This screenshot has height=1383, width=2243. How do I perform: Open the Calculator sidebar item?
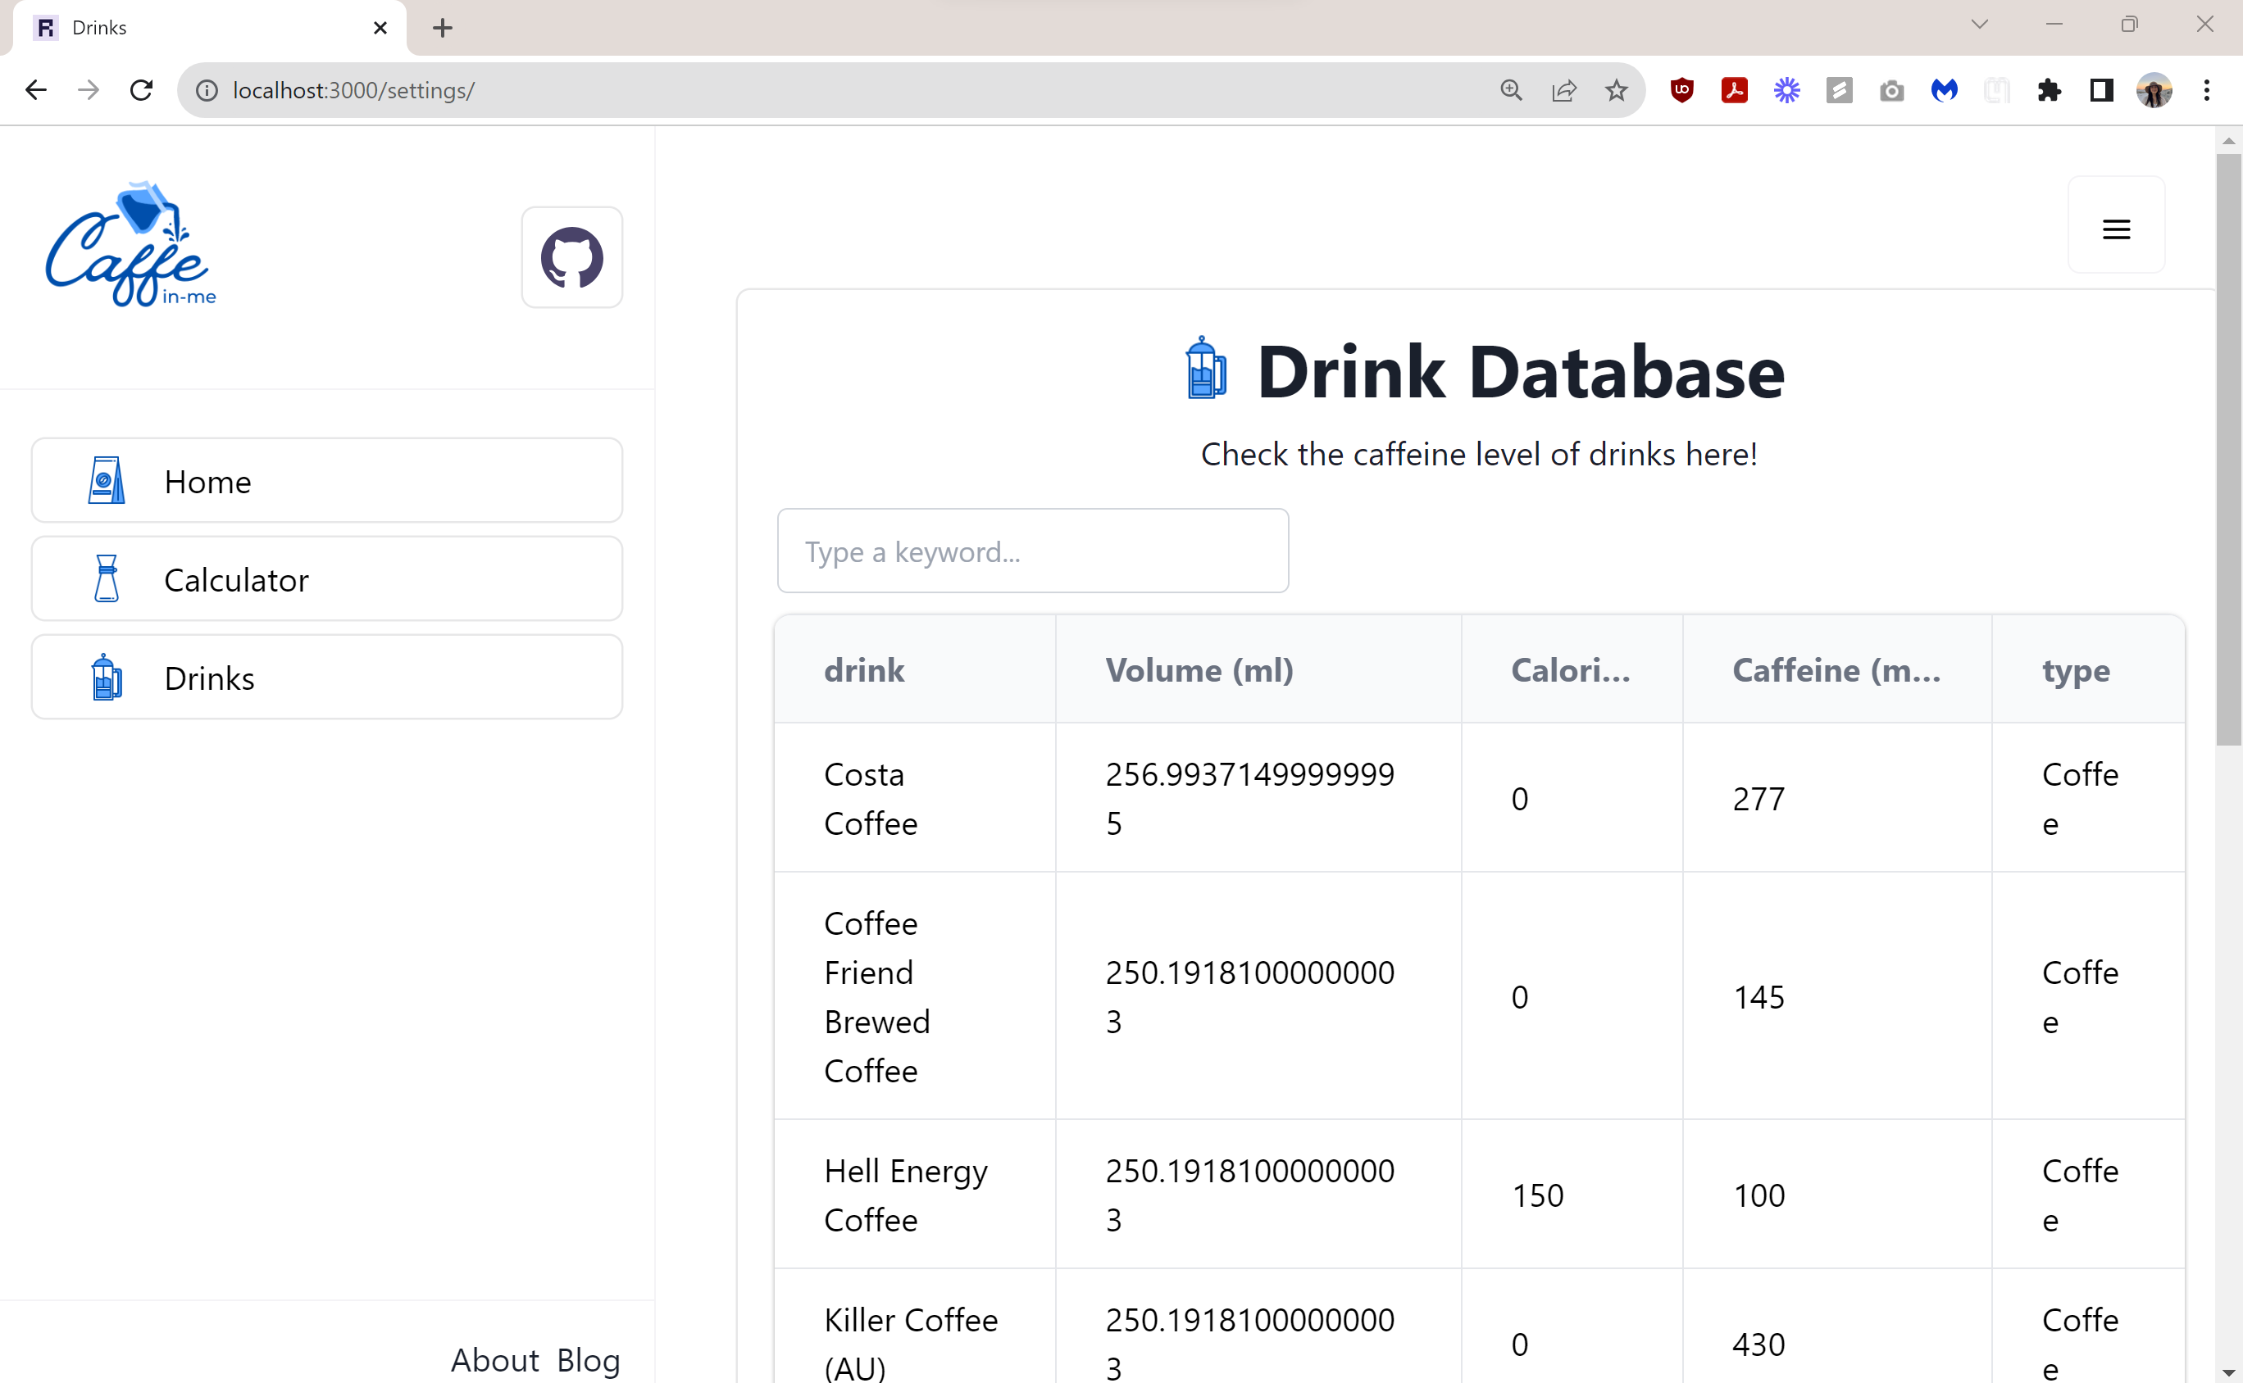pyautogui.click(x=327, y=579)
